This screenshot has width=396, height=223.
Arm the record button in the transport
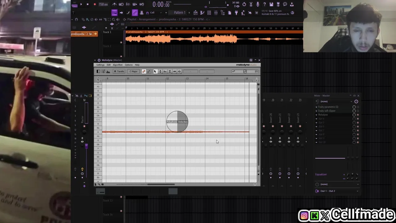point(95,4)
